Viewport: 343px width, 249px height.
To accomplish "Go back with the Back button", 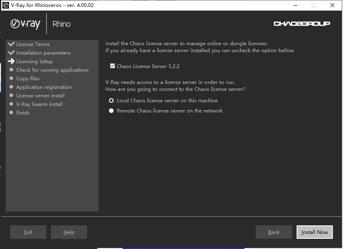I will point(274,232).
